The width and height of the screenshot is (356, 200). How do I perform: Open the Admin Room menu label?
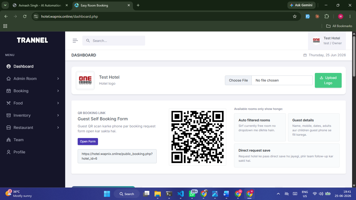(x=25, y=79)
